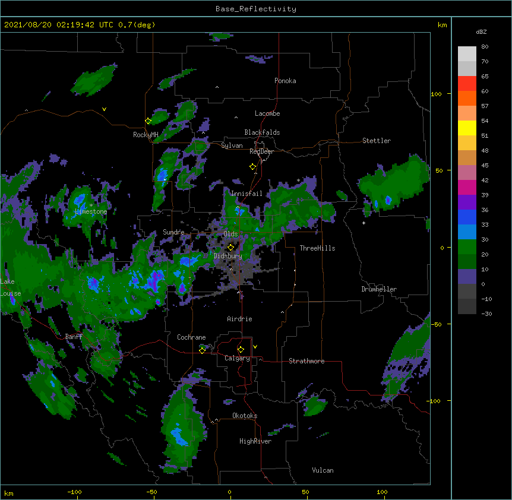Select the Sylvan label
Image resolution: width=512 pixels, height=500 pixels.
point(232,145)
